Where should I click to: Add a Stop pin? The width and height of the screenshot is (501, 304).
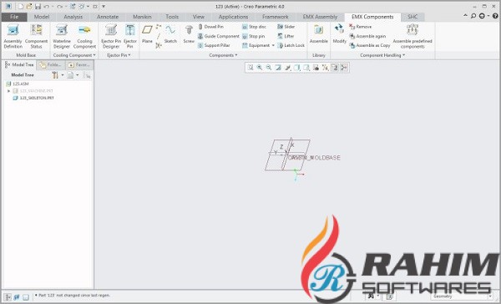click(253, 36)
